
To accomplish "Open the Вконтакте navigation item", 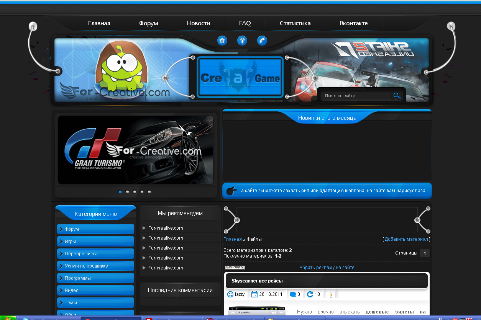I will [x=354, y=23].
